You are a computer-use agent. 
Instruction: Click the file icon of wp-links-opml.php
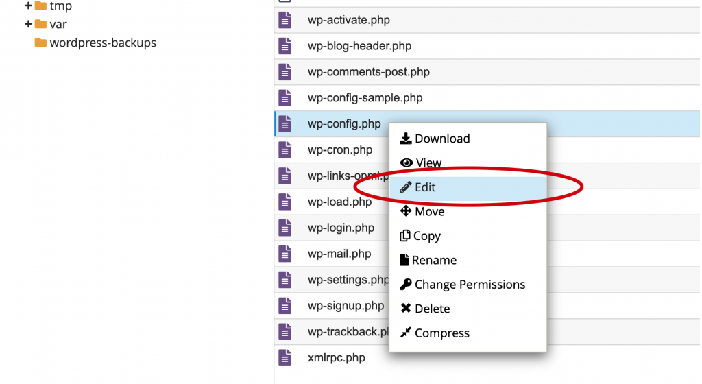click(285, 176)
